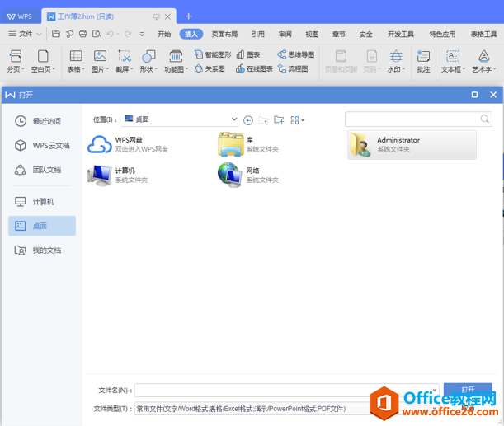
Task: Switch to the 表格工具 ribbon tab
Action: pyautogui.click(x=483, y=34)
